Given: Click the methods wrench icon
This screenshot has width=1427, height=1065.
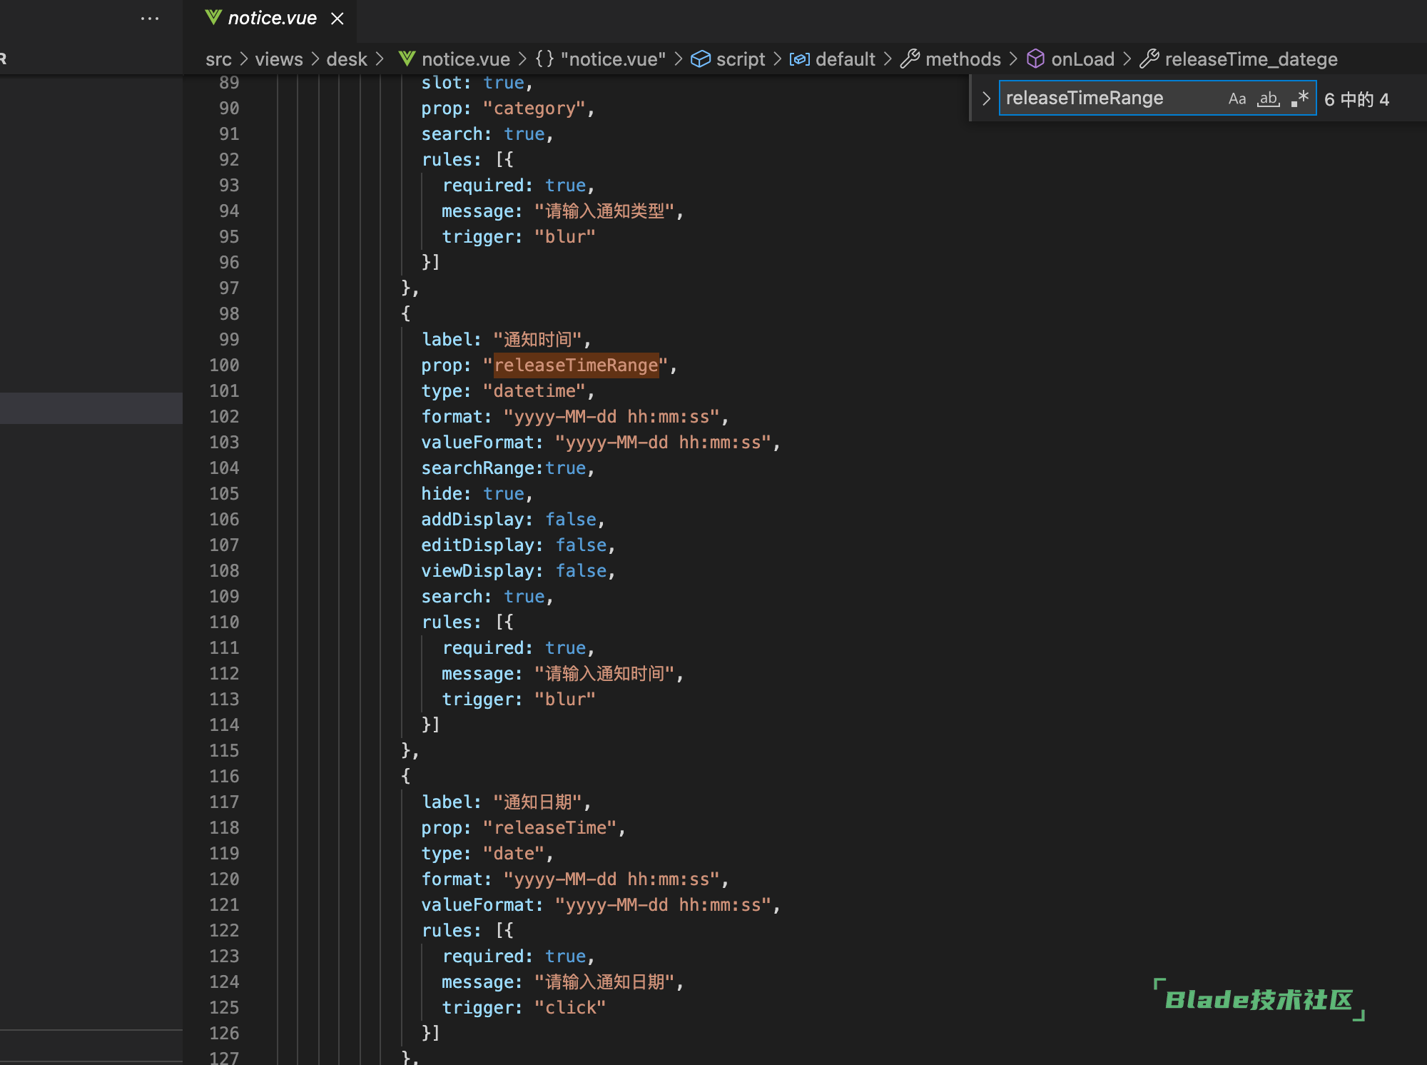Looking at the screenshot, I should [x=910, y=59].
